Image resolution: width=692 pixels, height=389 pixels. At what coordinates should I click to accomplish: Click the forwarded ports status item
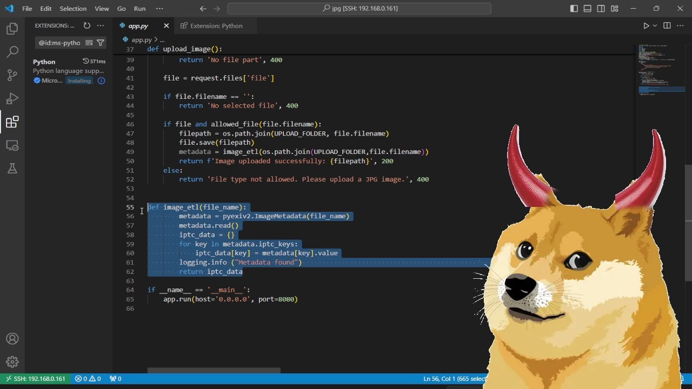pos(115,379)
